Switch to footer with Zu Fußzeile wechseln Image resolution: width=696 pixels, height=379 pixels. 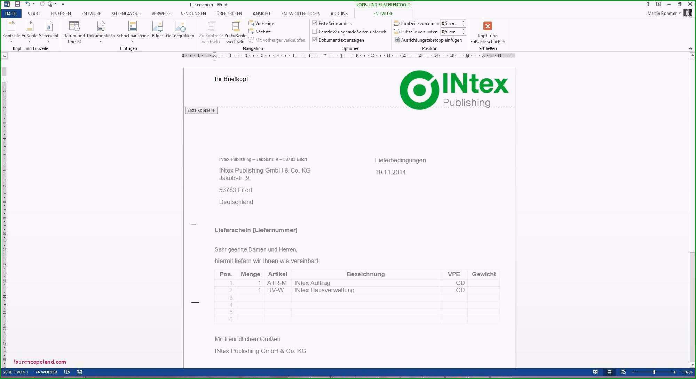[x=235, y=32]
